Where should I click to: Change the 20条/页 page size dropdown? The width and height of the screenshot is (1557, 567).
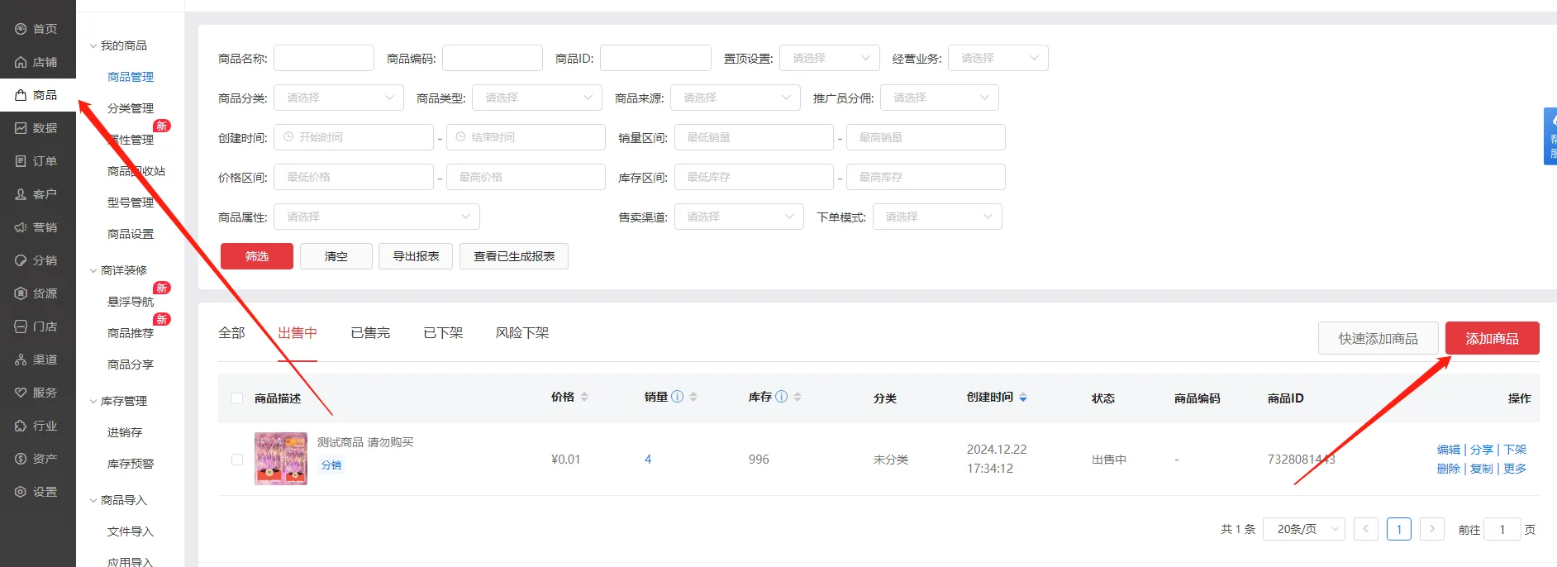(x=1304, y=529)
